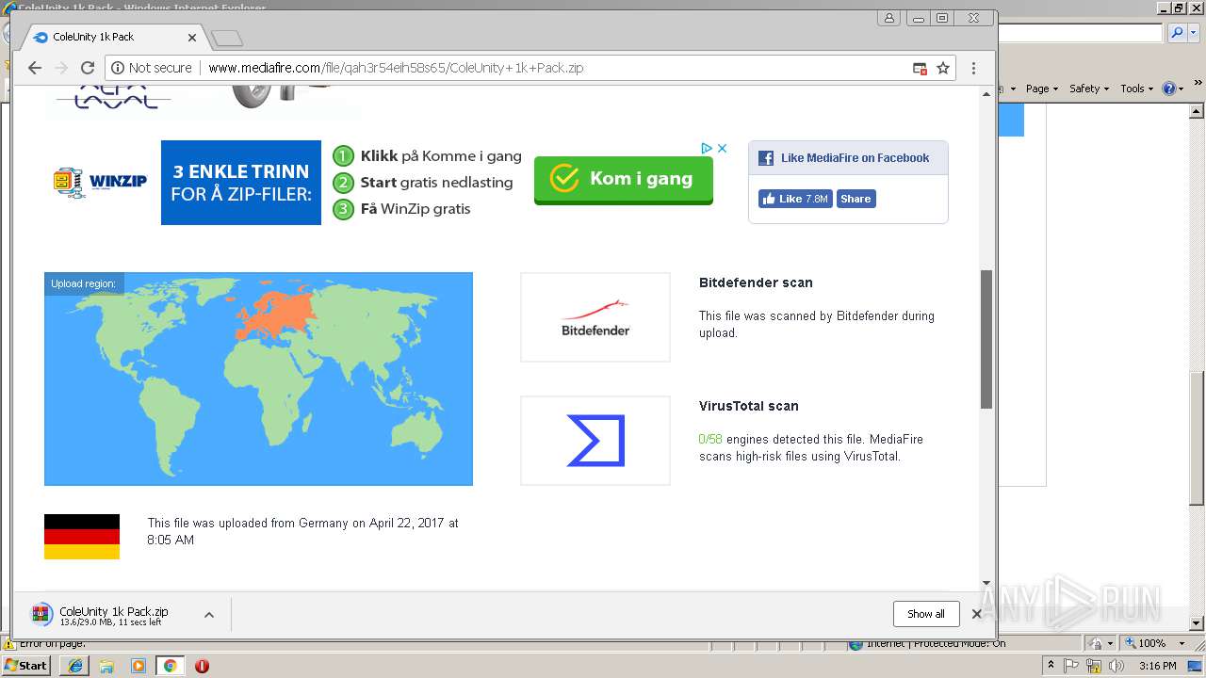Click the Windows Start button
Screen dimensions: 1206x678
tap(26, 665)
